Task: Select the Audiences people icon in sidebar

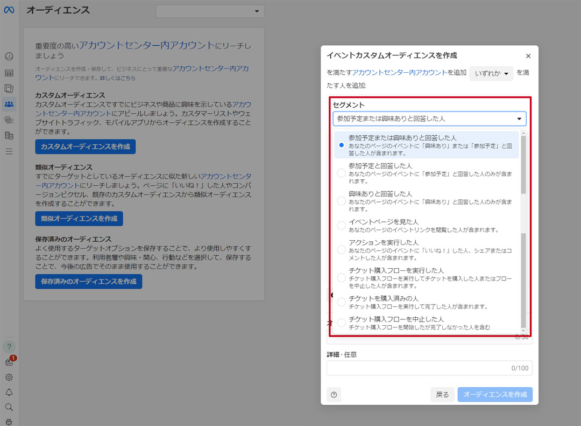Action: click(x=9, y=104)
